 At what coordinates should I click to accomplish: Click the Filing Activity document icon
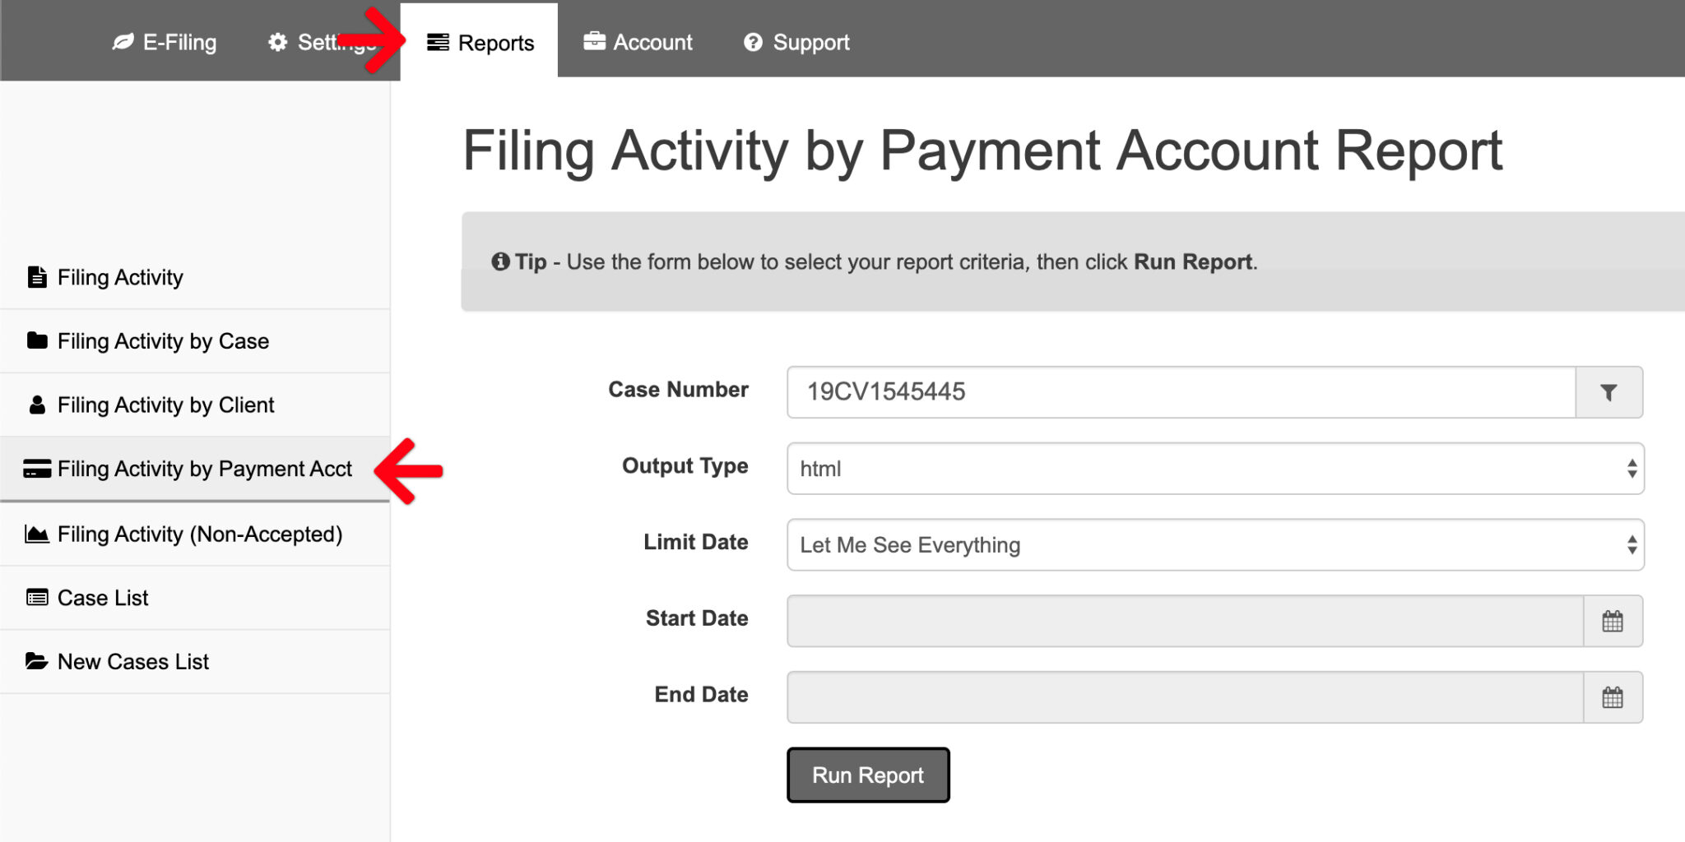[x=37, y=277]
